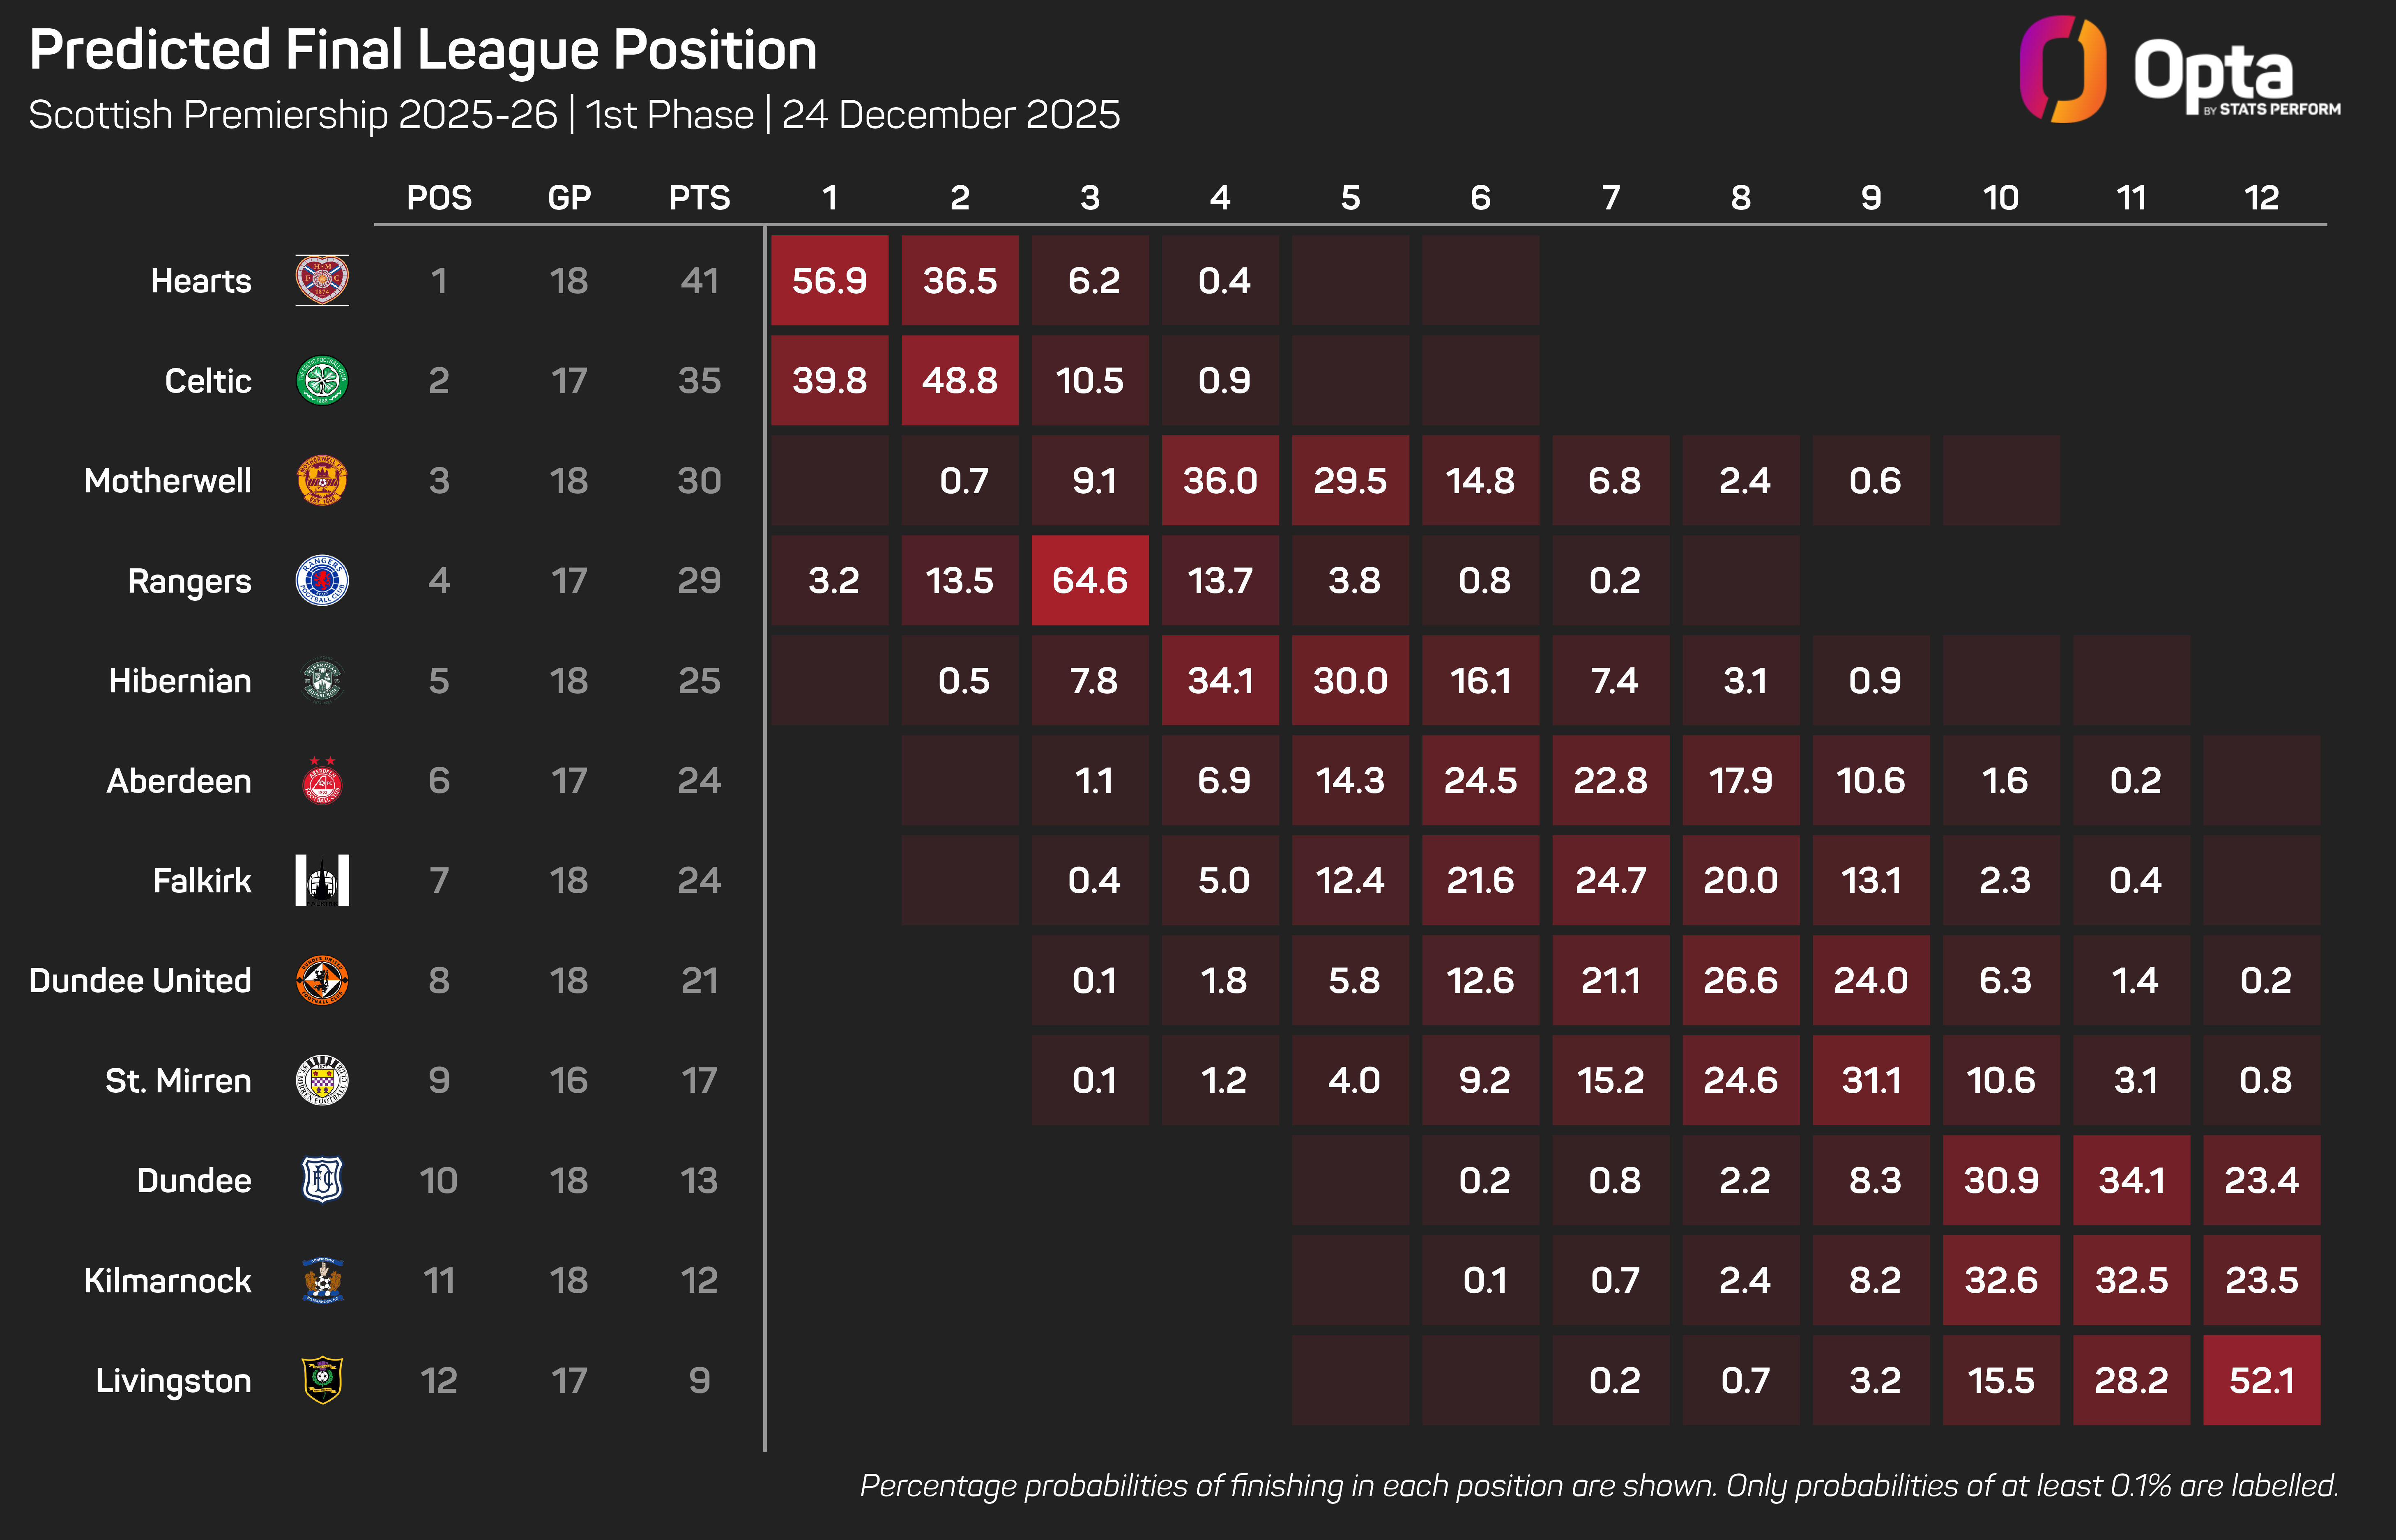This screenshot has height=1540, width=2396.
Task: Click the POS column header
Action: (439, 198)
